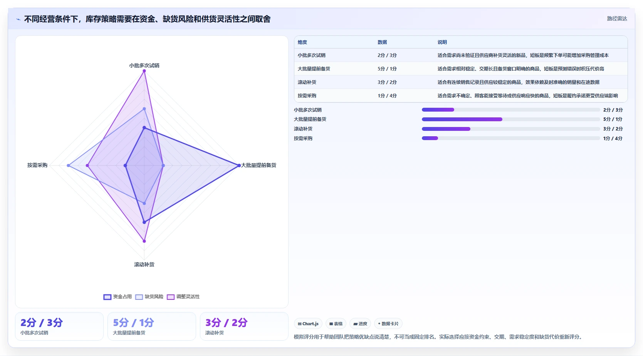Click the 2分 / 3分 table cell
643x356 pixels.
[x=387, y=55]
